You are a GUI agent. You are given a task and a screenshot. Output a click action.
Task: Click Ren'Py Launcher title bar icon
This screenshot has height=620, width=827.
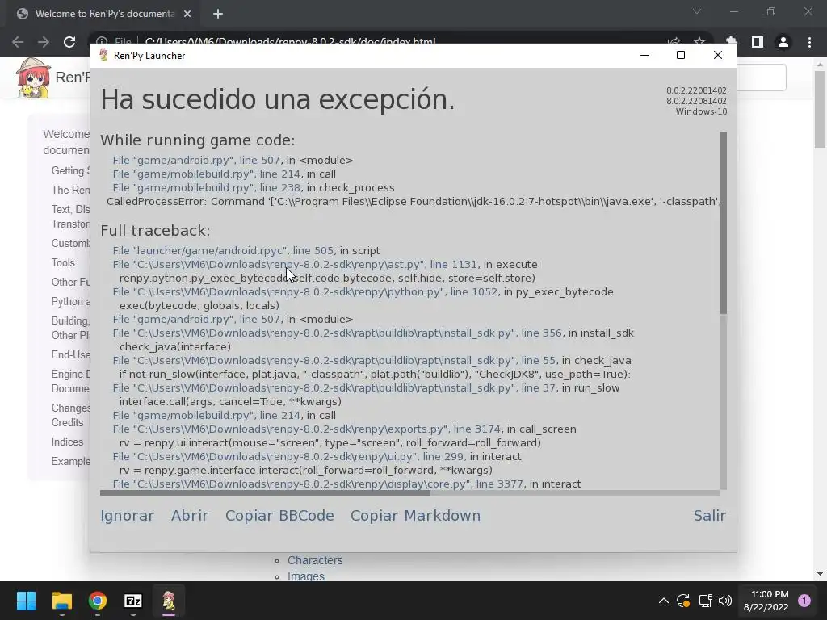click(x=103, y=56)
